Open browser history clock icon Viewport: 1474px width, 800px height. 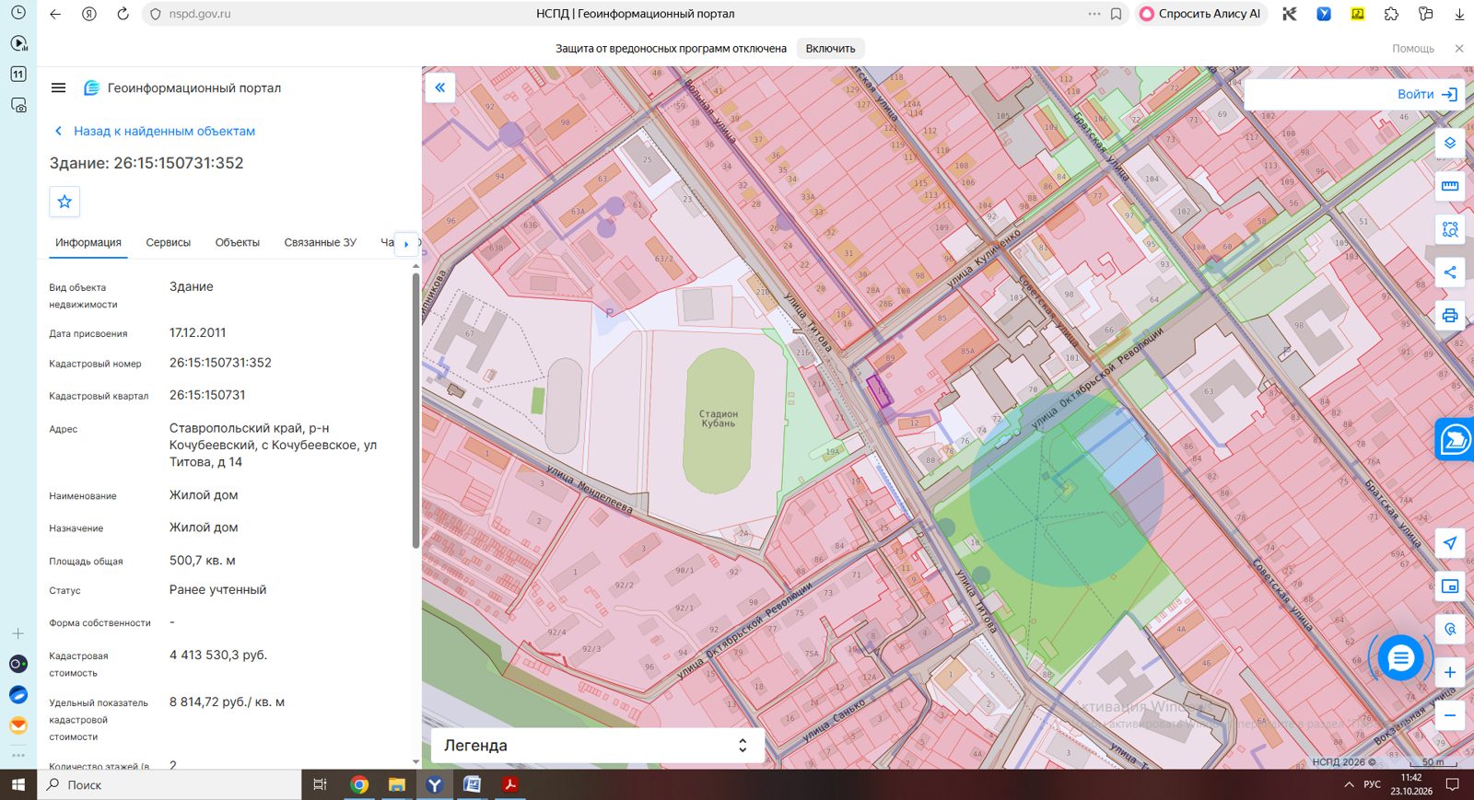coord(18,13)
